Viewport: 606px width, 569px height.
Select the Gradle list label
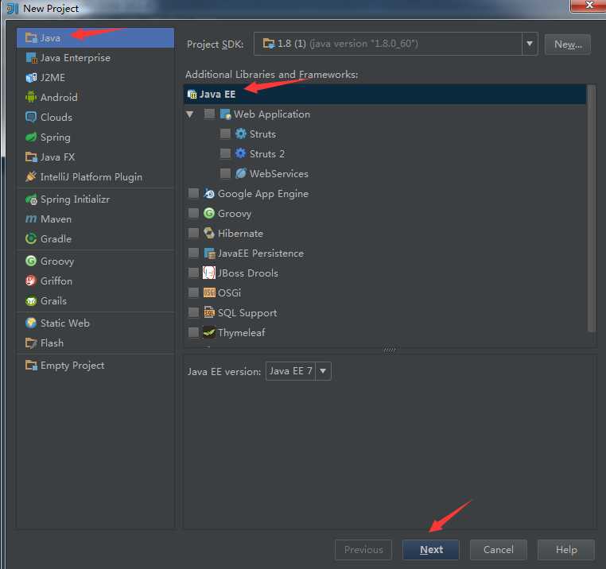[56, 238]
